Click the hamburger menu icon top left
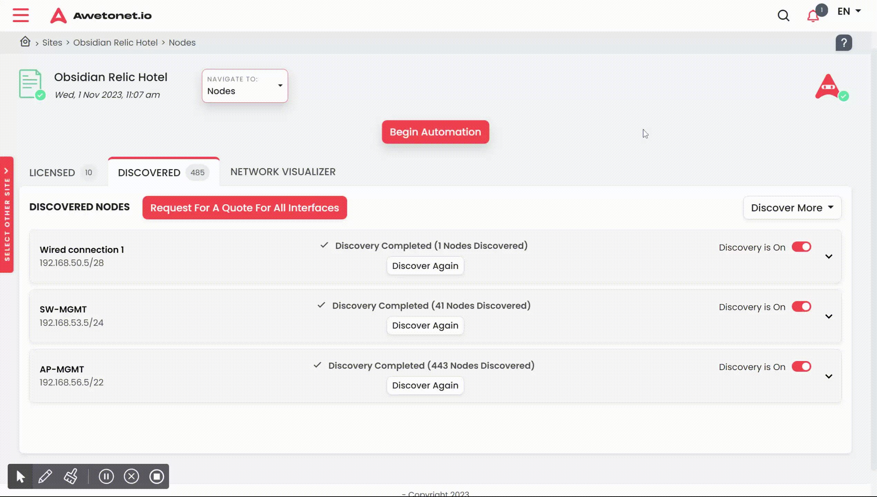The image size is (877, 497). click(20, 15)
